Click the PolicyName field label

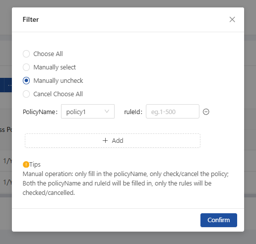pyautogui.click(x=40, y=112)
